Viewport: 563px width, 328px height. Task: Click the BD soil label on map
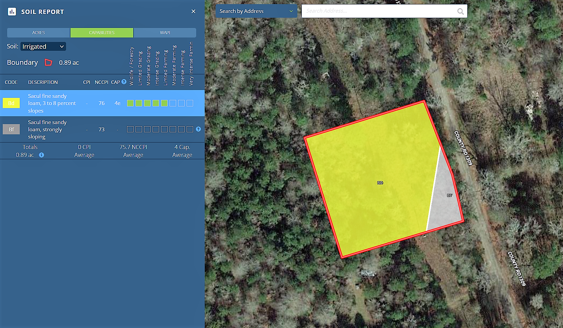[380, 183]
